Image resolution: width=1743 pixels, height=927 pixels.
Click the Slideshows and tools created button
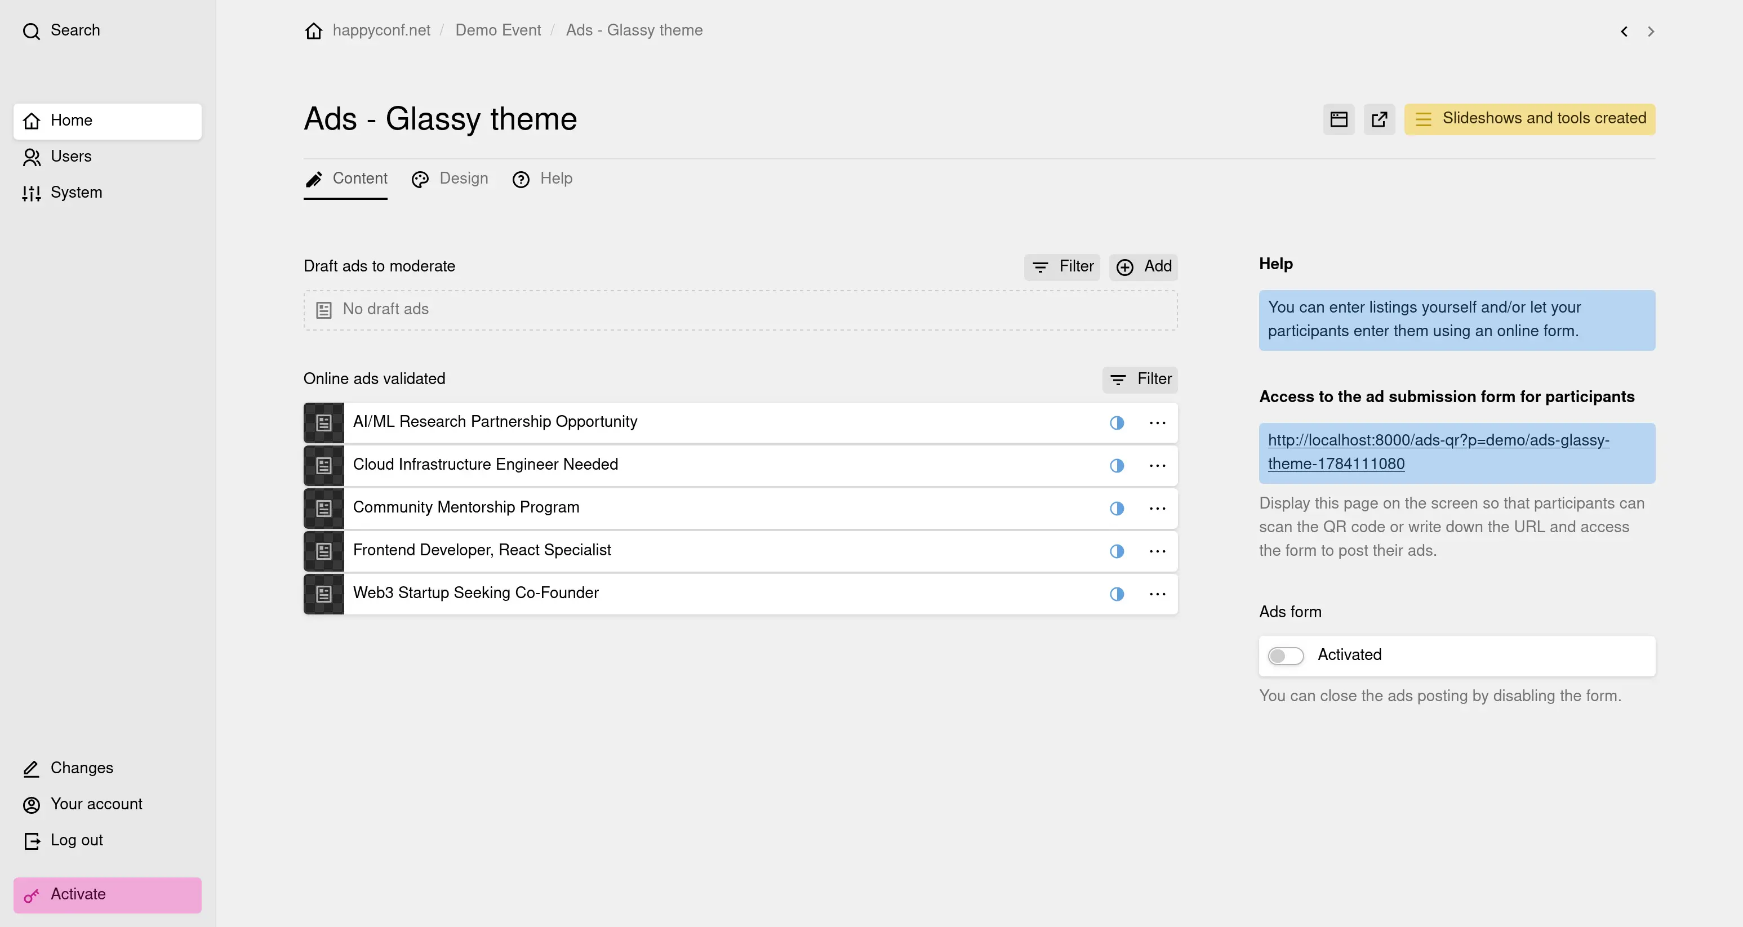(1530, 119)
